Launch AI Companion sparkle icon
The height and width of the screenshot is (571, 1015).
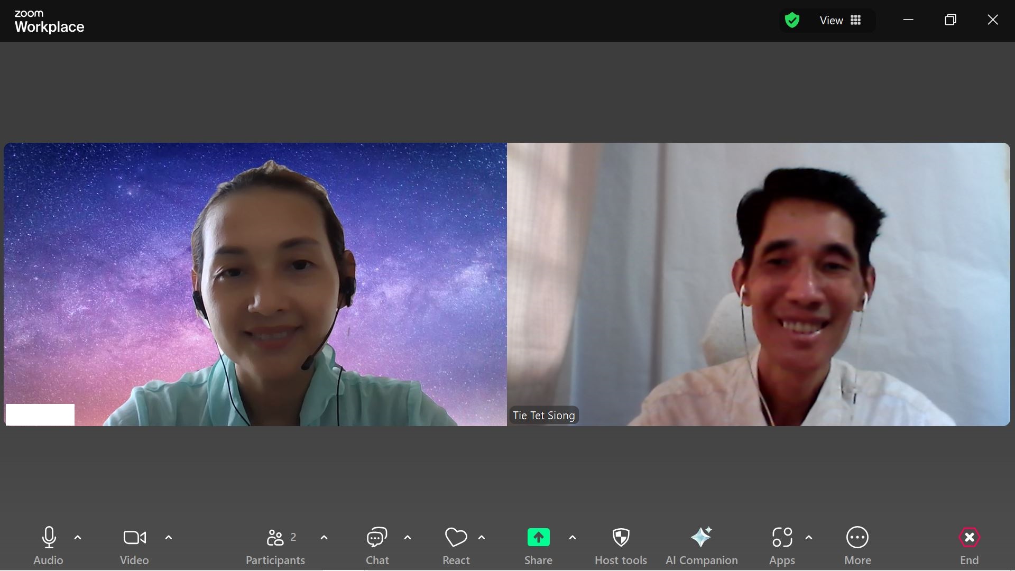(x=702, y=538)
